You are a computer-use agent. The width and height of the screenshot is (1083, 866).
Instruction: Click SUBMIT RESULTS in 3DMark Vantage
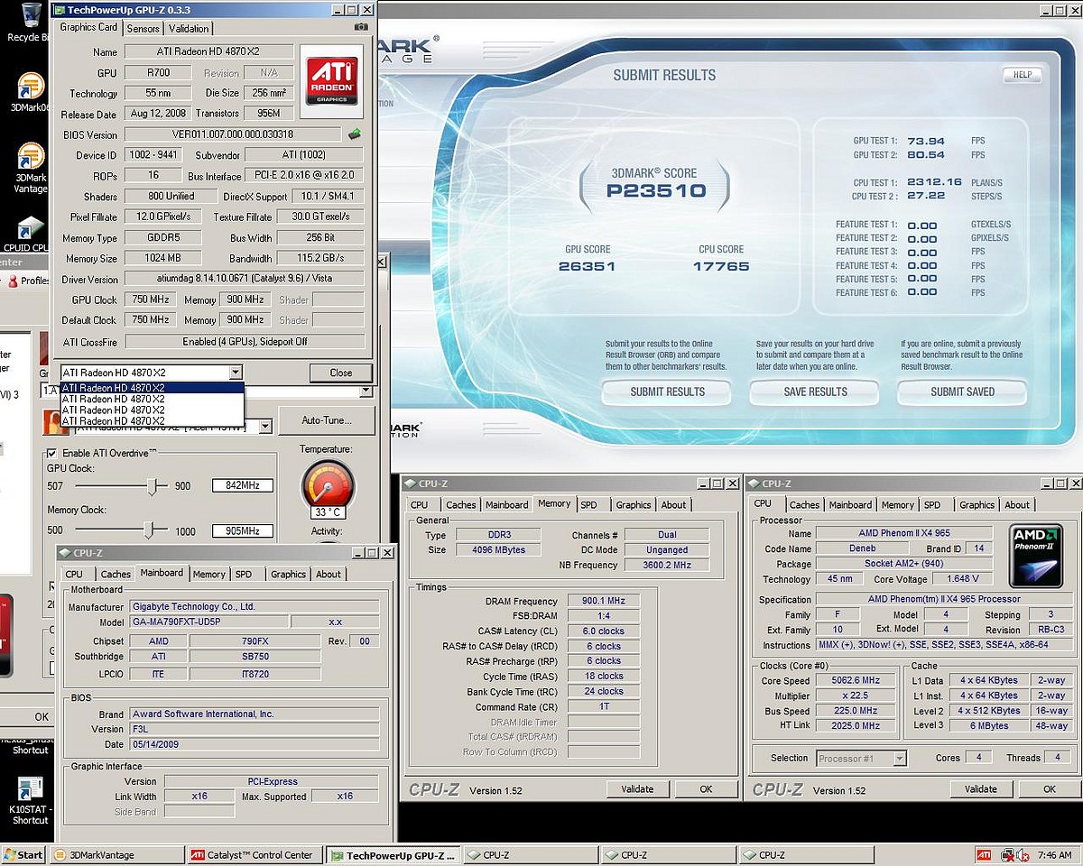pos(668,392)
